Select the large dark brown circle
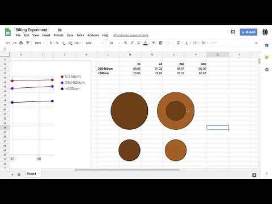 tap(129, 111)
